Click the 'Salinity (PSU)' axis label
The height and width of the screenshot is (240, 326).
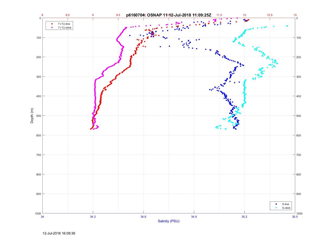point(169,221)
